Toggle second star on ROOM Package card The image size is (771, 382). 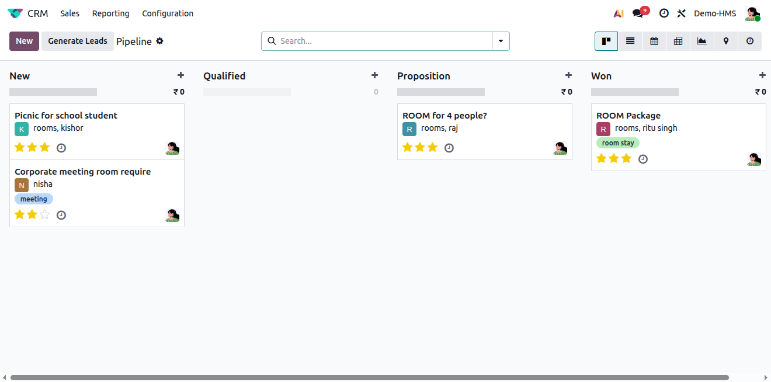coord(614,158)
